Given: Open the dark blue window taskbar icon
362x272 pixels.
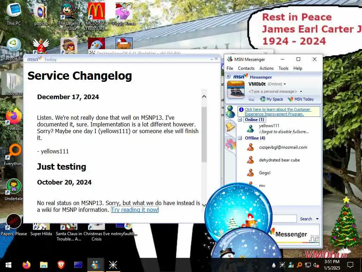Looking at the screenshot, I should click(78, 265).
